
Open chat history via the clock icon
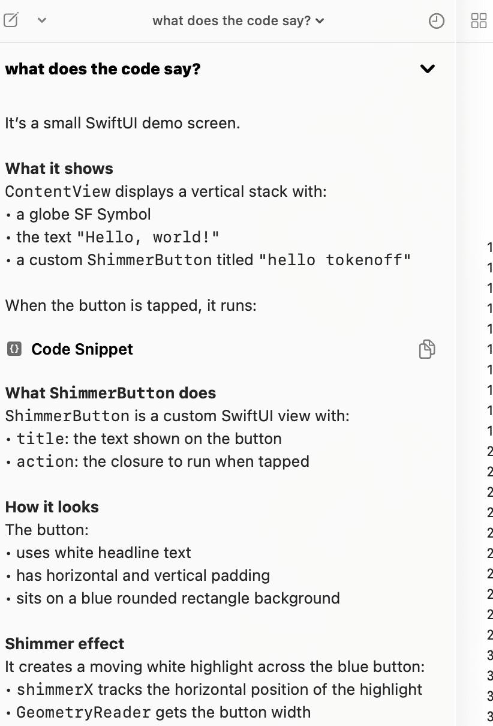coord(437,21)
